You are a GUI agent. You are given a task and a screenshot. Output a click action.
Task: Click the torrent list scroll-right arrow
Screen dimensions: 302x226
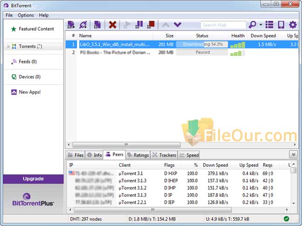(295, 144)
